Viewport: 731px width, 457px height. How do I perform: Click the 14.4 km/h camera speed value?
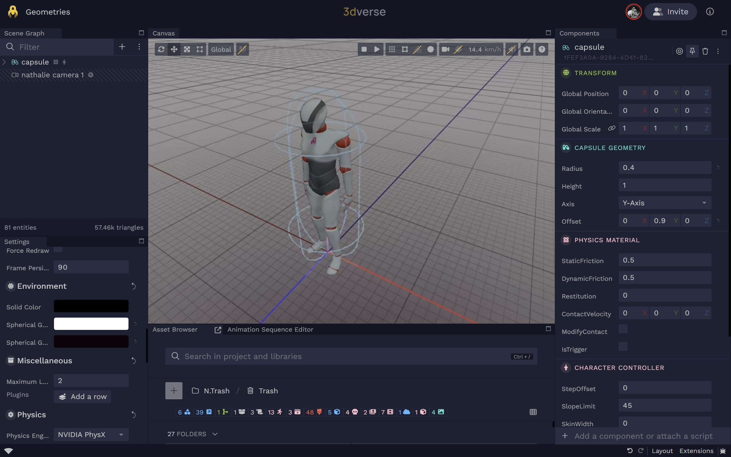[x=485, y=49]
